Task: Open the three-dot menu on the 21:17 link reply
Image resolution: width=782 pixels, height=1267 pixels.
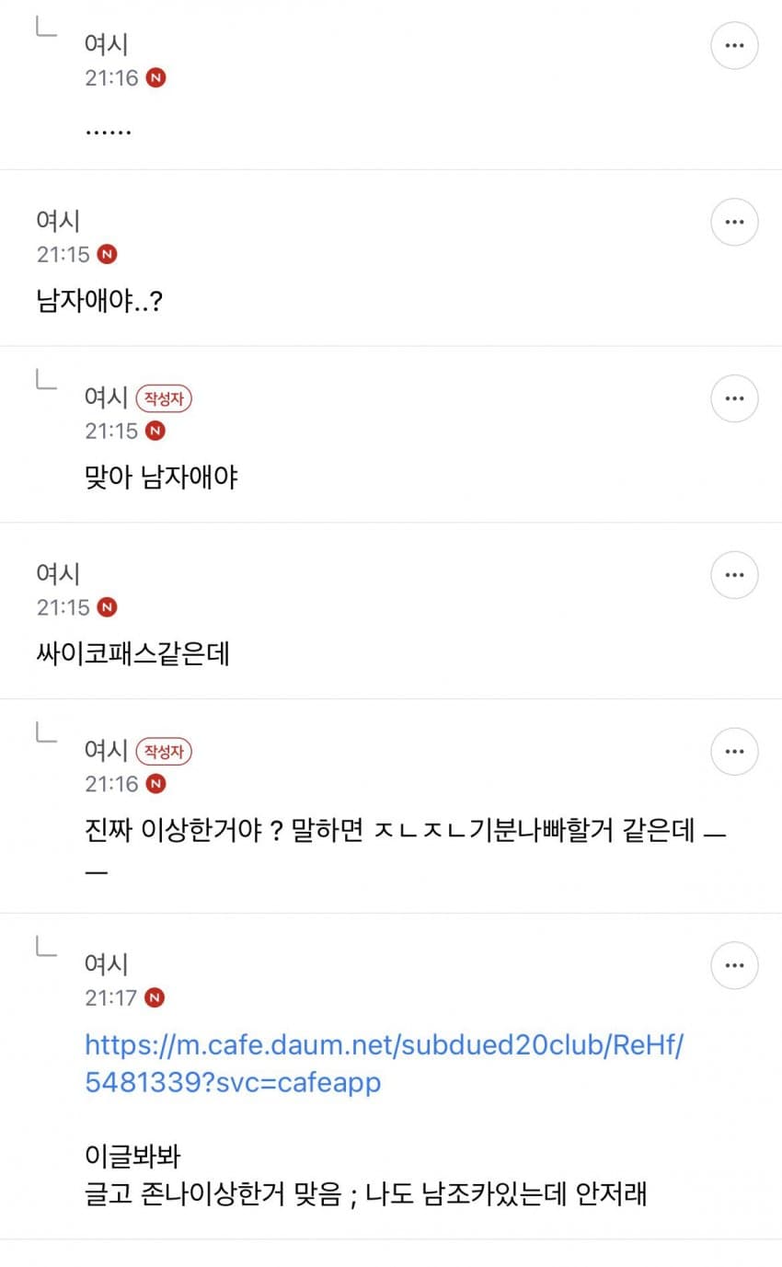Action: [734, 965]
